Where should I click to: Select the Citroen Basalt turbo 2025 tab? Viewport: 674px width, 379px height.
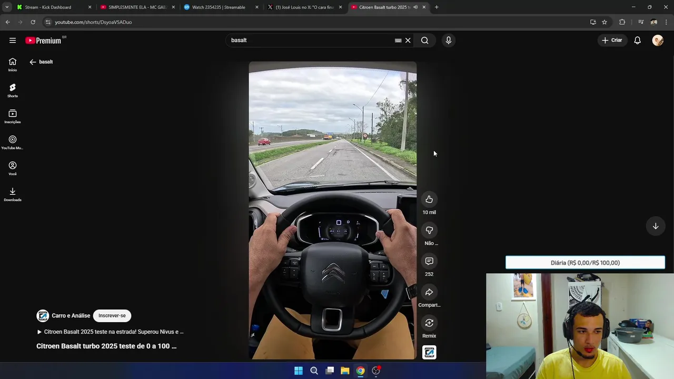(383, 7)
